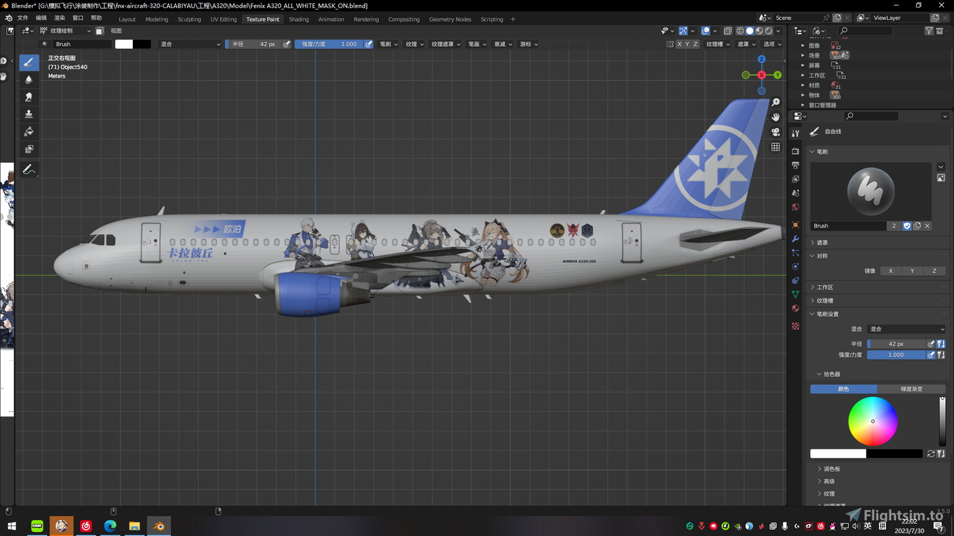Open the 文件 menu

[22, 18]
